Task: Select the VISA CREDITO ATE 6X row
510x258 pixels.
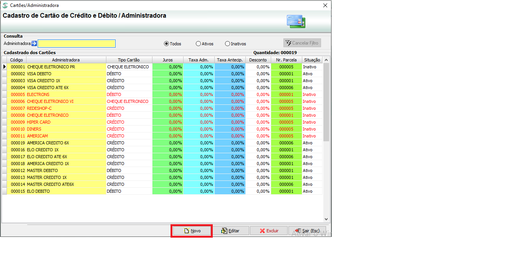Action: click(x=162, y=88)
